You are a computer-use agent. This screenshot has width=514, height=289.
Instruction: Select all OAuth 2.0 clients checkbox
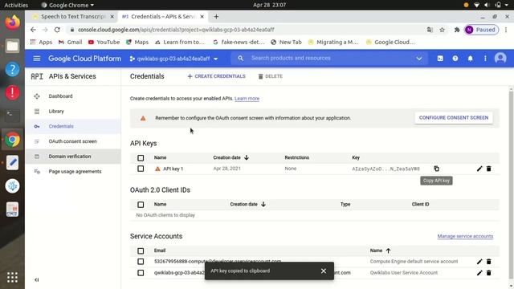point(141,205)
